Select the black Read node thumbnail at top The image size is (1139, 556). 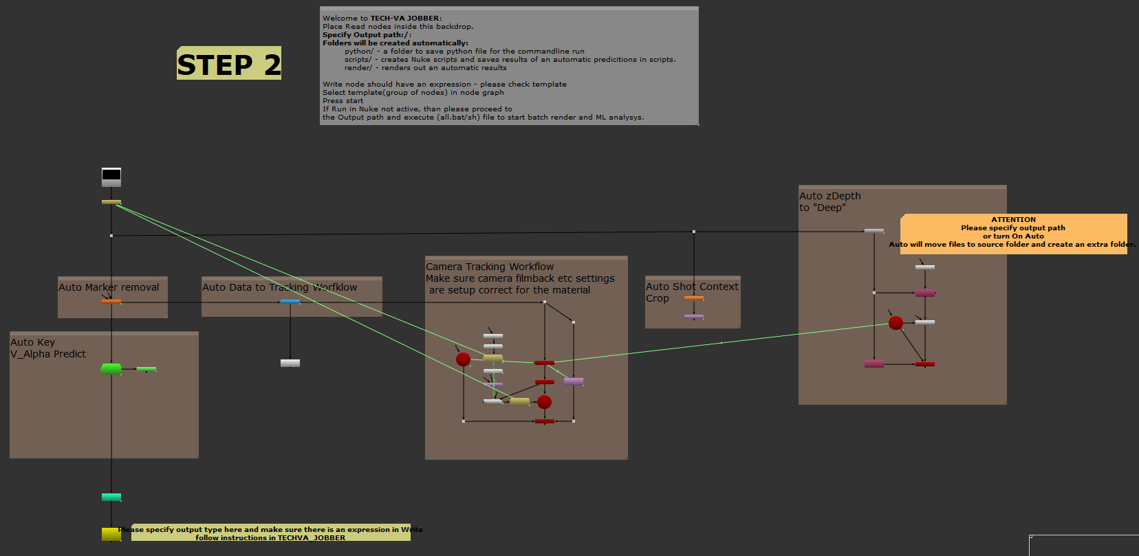pos(111,177)
